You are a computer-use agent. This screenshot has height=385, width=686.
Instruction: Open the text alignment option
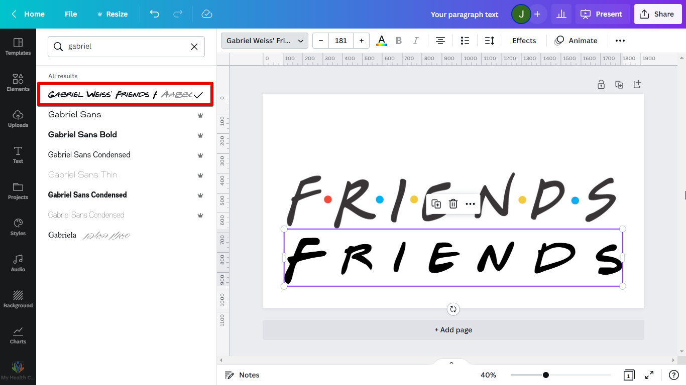point(440,41)
